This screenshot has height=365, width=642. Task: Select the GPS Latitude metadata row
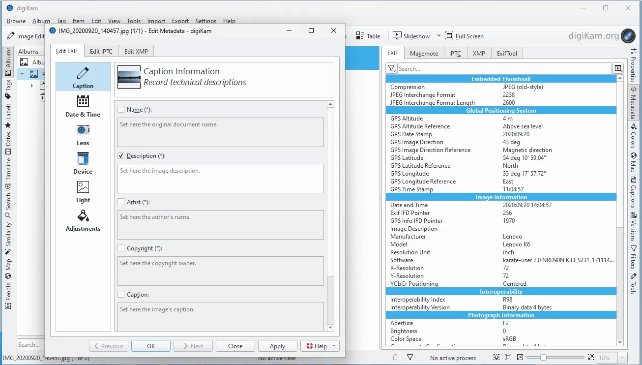coord(501,158)
